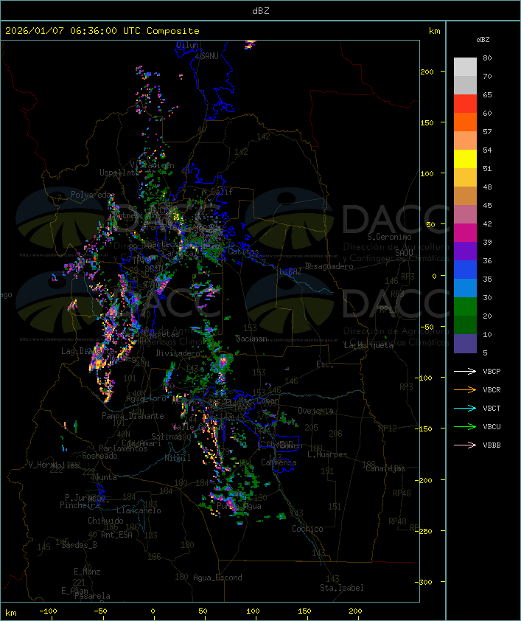Click the cyan VBCT arrow icon
The width and height of the screenshot is (521, 621).
[465, 408]
